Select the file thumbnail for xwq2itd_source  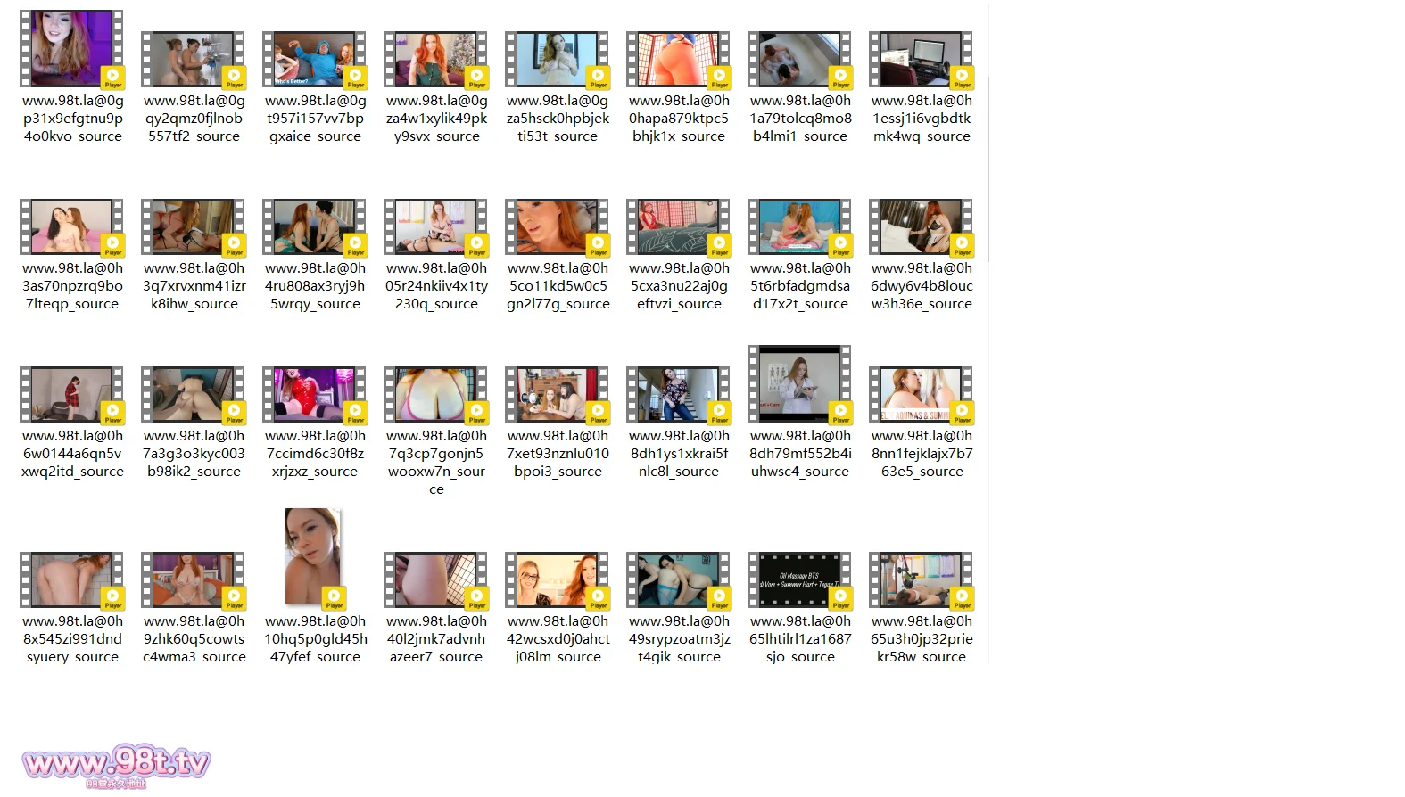coord(72,396)
